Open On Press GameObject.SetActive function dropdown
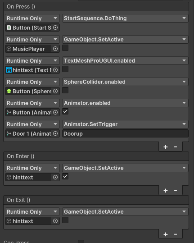This screenshot has height=243, width=194. tap(125, 40)
